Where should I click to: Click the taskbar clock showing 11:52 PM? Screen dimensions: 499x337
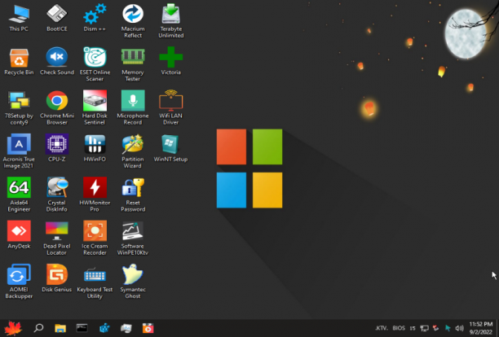[481, 328]
